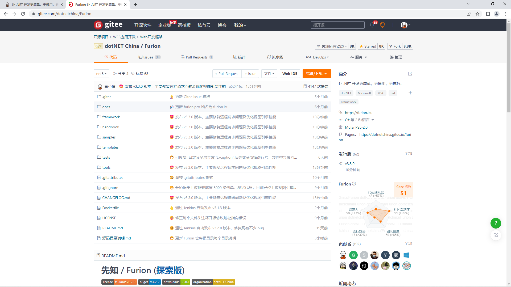The image size is (511, 287).
Task: Open the Pull Requests tab
Action: (x=197, y=57)
